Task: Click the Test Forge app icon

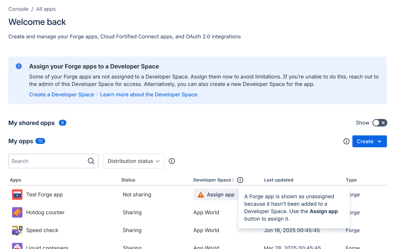Action: click(x=17, y=194)
